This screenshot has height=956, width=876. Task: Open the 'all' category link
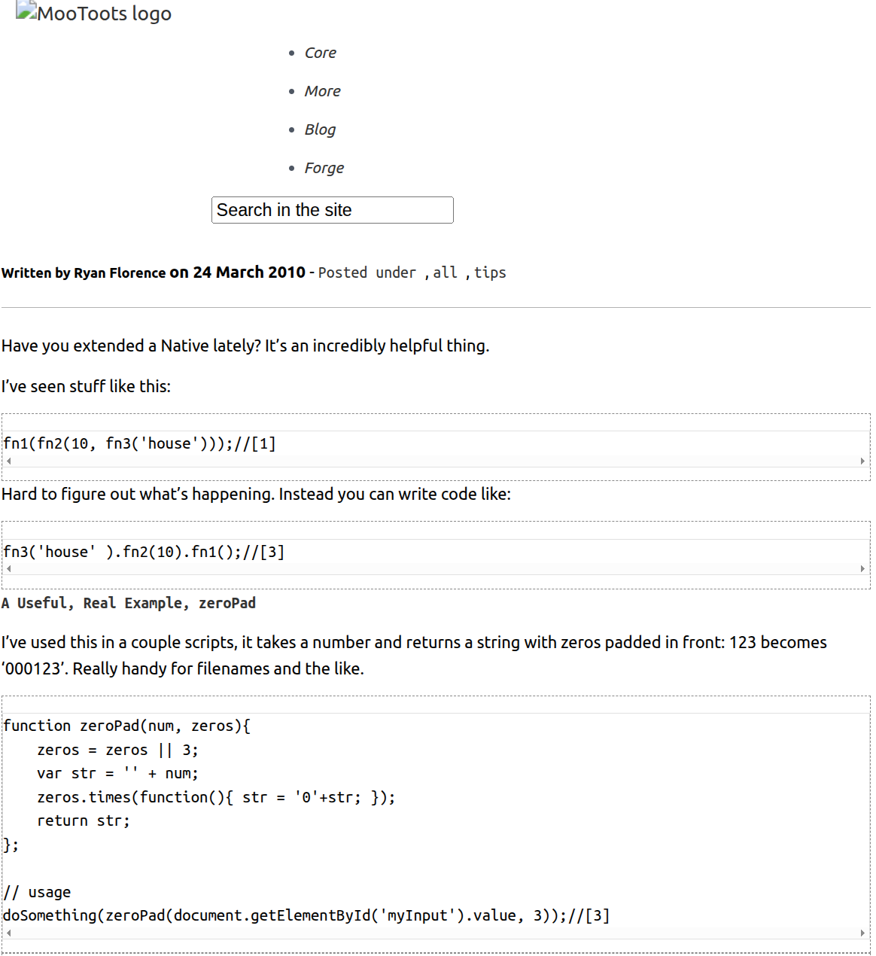pyautogui.click(x=445, y=272)
